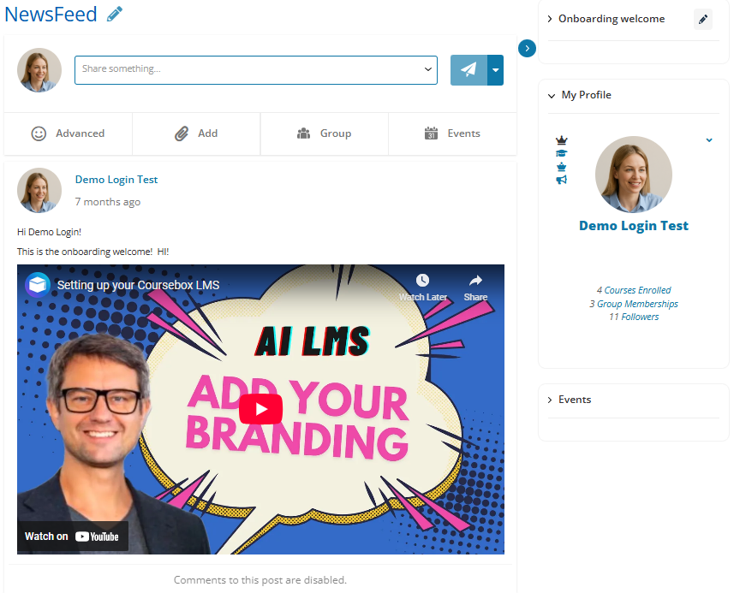This screenshot has width=734, height=593.
Task: Click the pencil icon next to NewsFeed
Action: click(115, 14)
